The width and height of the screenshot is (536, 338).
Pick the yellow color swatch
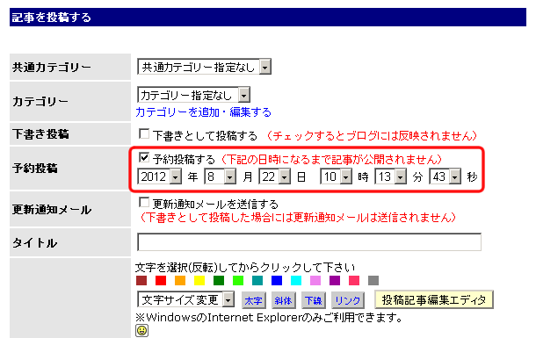point(199,281)
